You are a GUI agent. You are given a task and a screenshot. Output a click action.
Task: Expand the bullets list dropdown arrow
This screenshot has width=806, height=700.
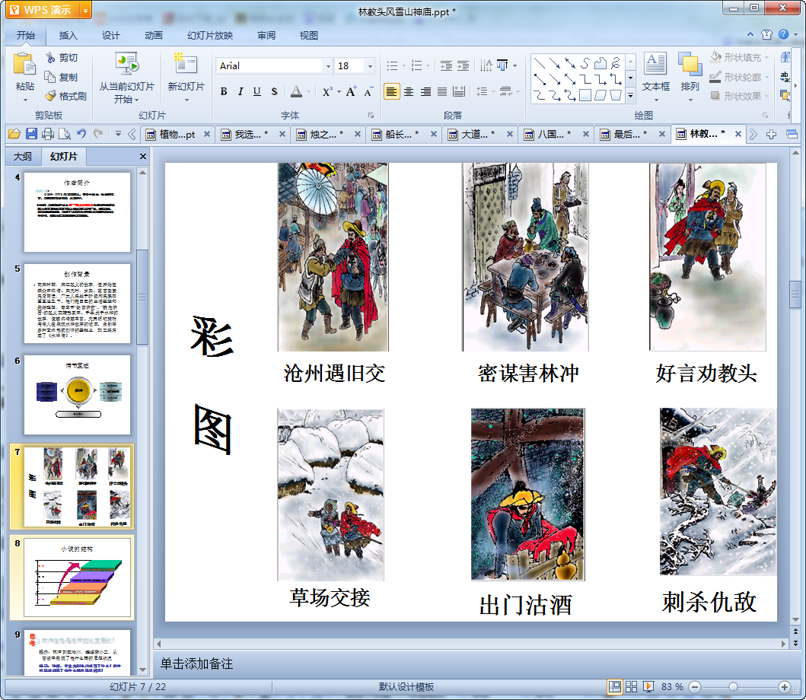click(403, 65)
